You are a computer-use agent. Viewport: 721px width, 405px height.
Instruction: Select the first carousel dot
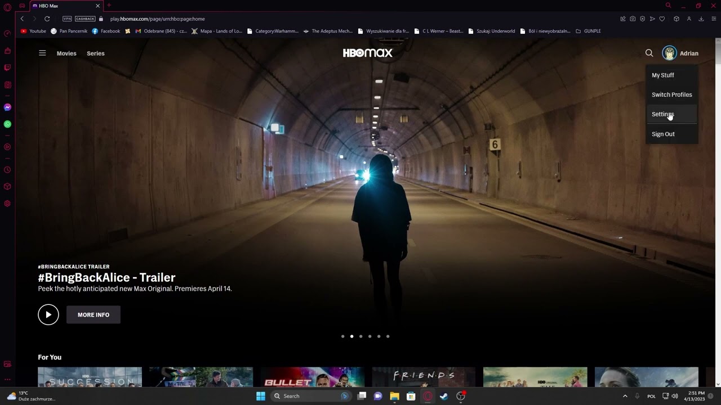pos(342,336)
